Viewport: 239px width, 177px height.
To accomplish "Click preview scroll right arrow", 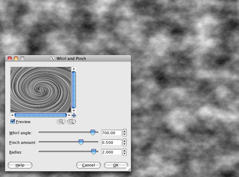I will (69, 115).
